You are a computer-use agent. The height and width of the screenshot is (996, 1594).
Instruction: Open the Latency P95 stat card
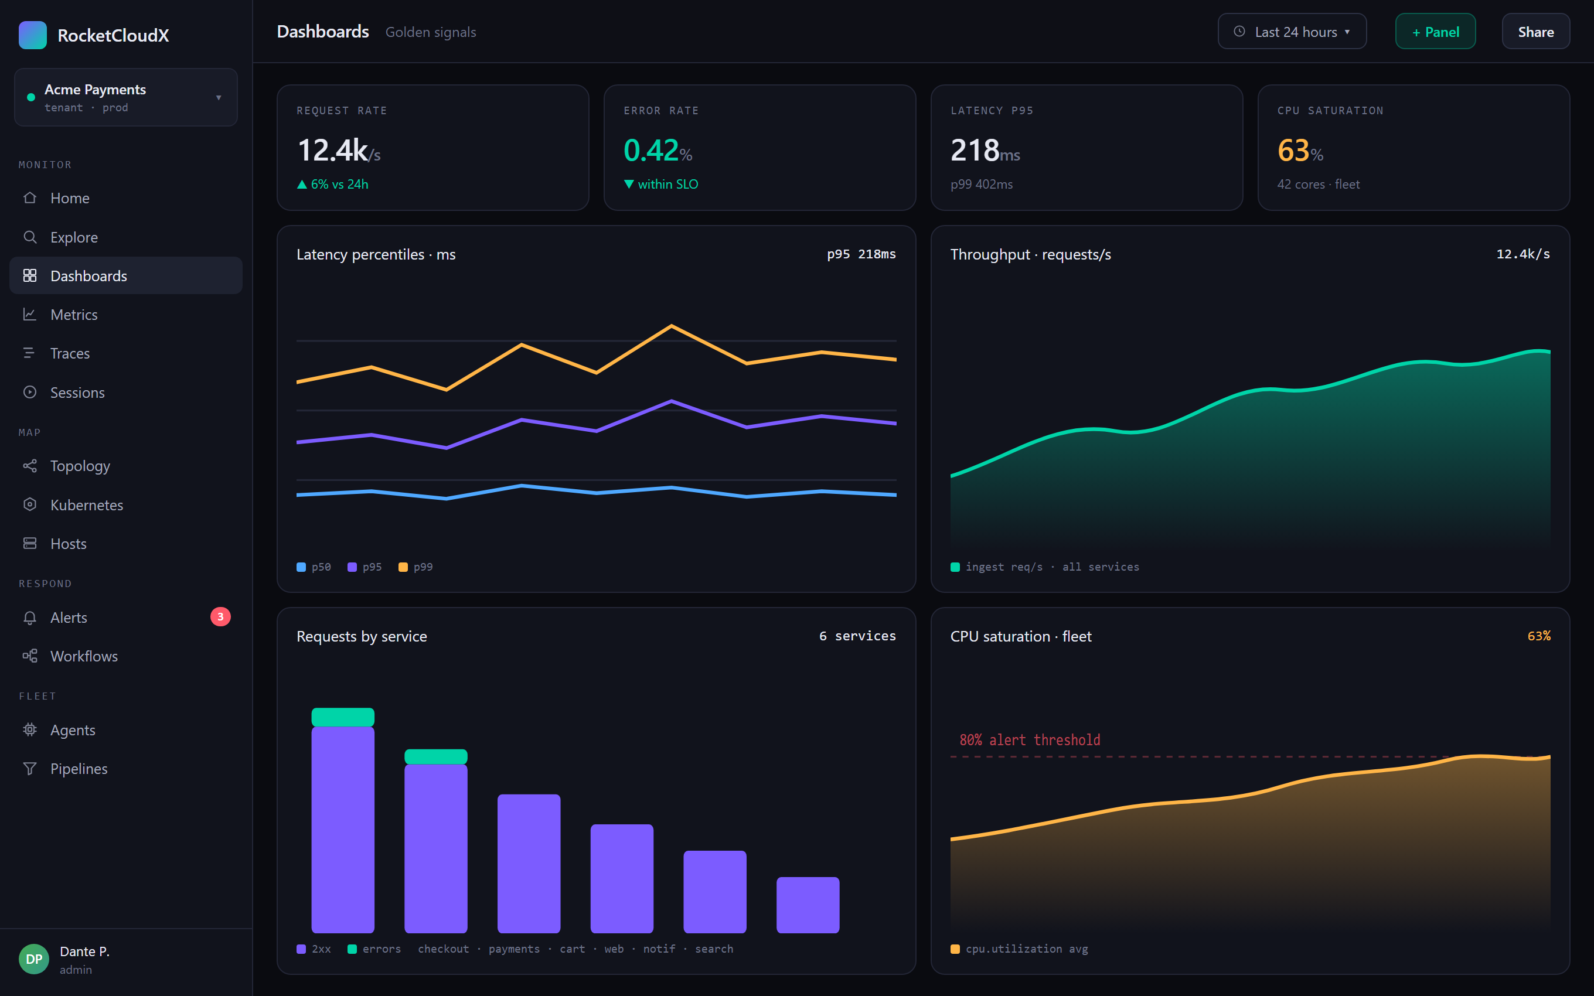[x=1087, y=148]
